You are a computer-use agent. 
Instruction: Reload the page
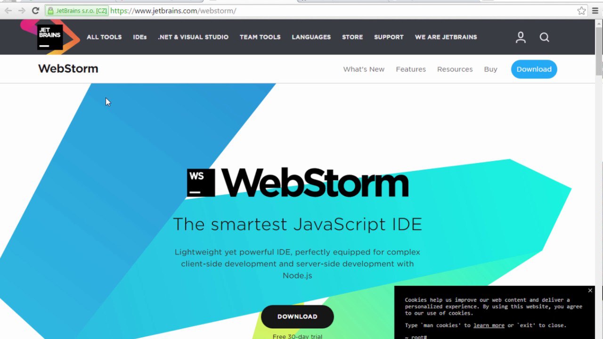pyautogui.click(x=35, y=10)
